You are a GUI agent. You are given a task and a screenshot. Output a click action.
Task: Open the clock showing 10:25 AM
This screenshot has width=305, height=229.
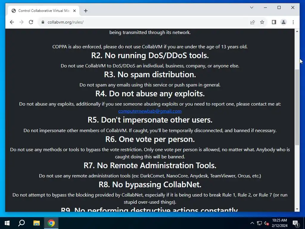pos(279,223)
